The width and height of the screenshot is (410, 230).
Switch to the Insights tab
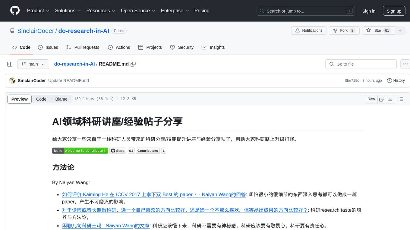(213, 47)
